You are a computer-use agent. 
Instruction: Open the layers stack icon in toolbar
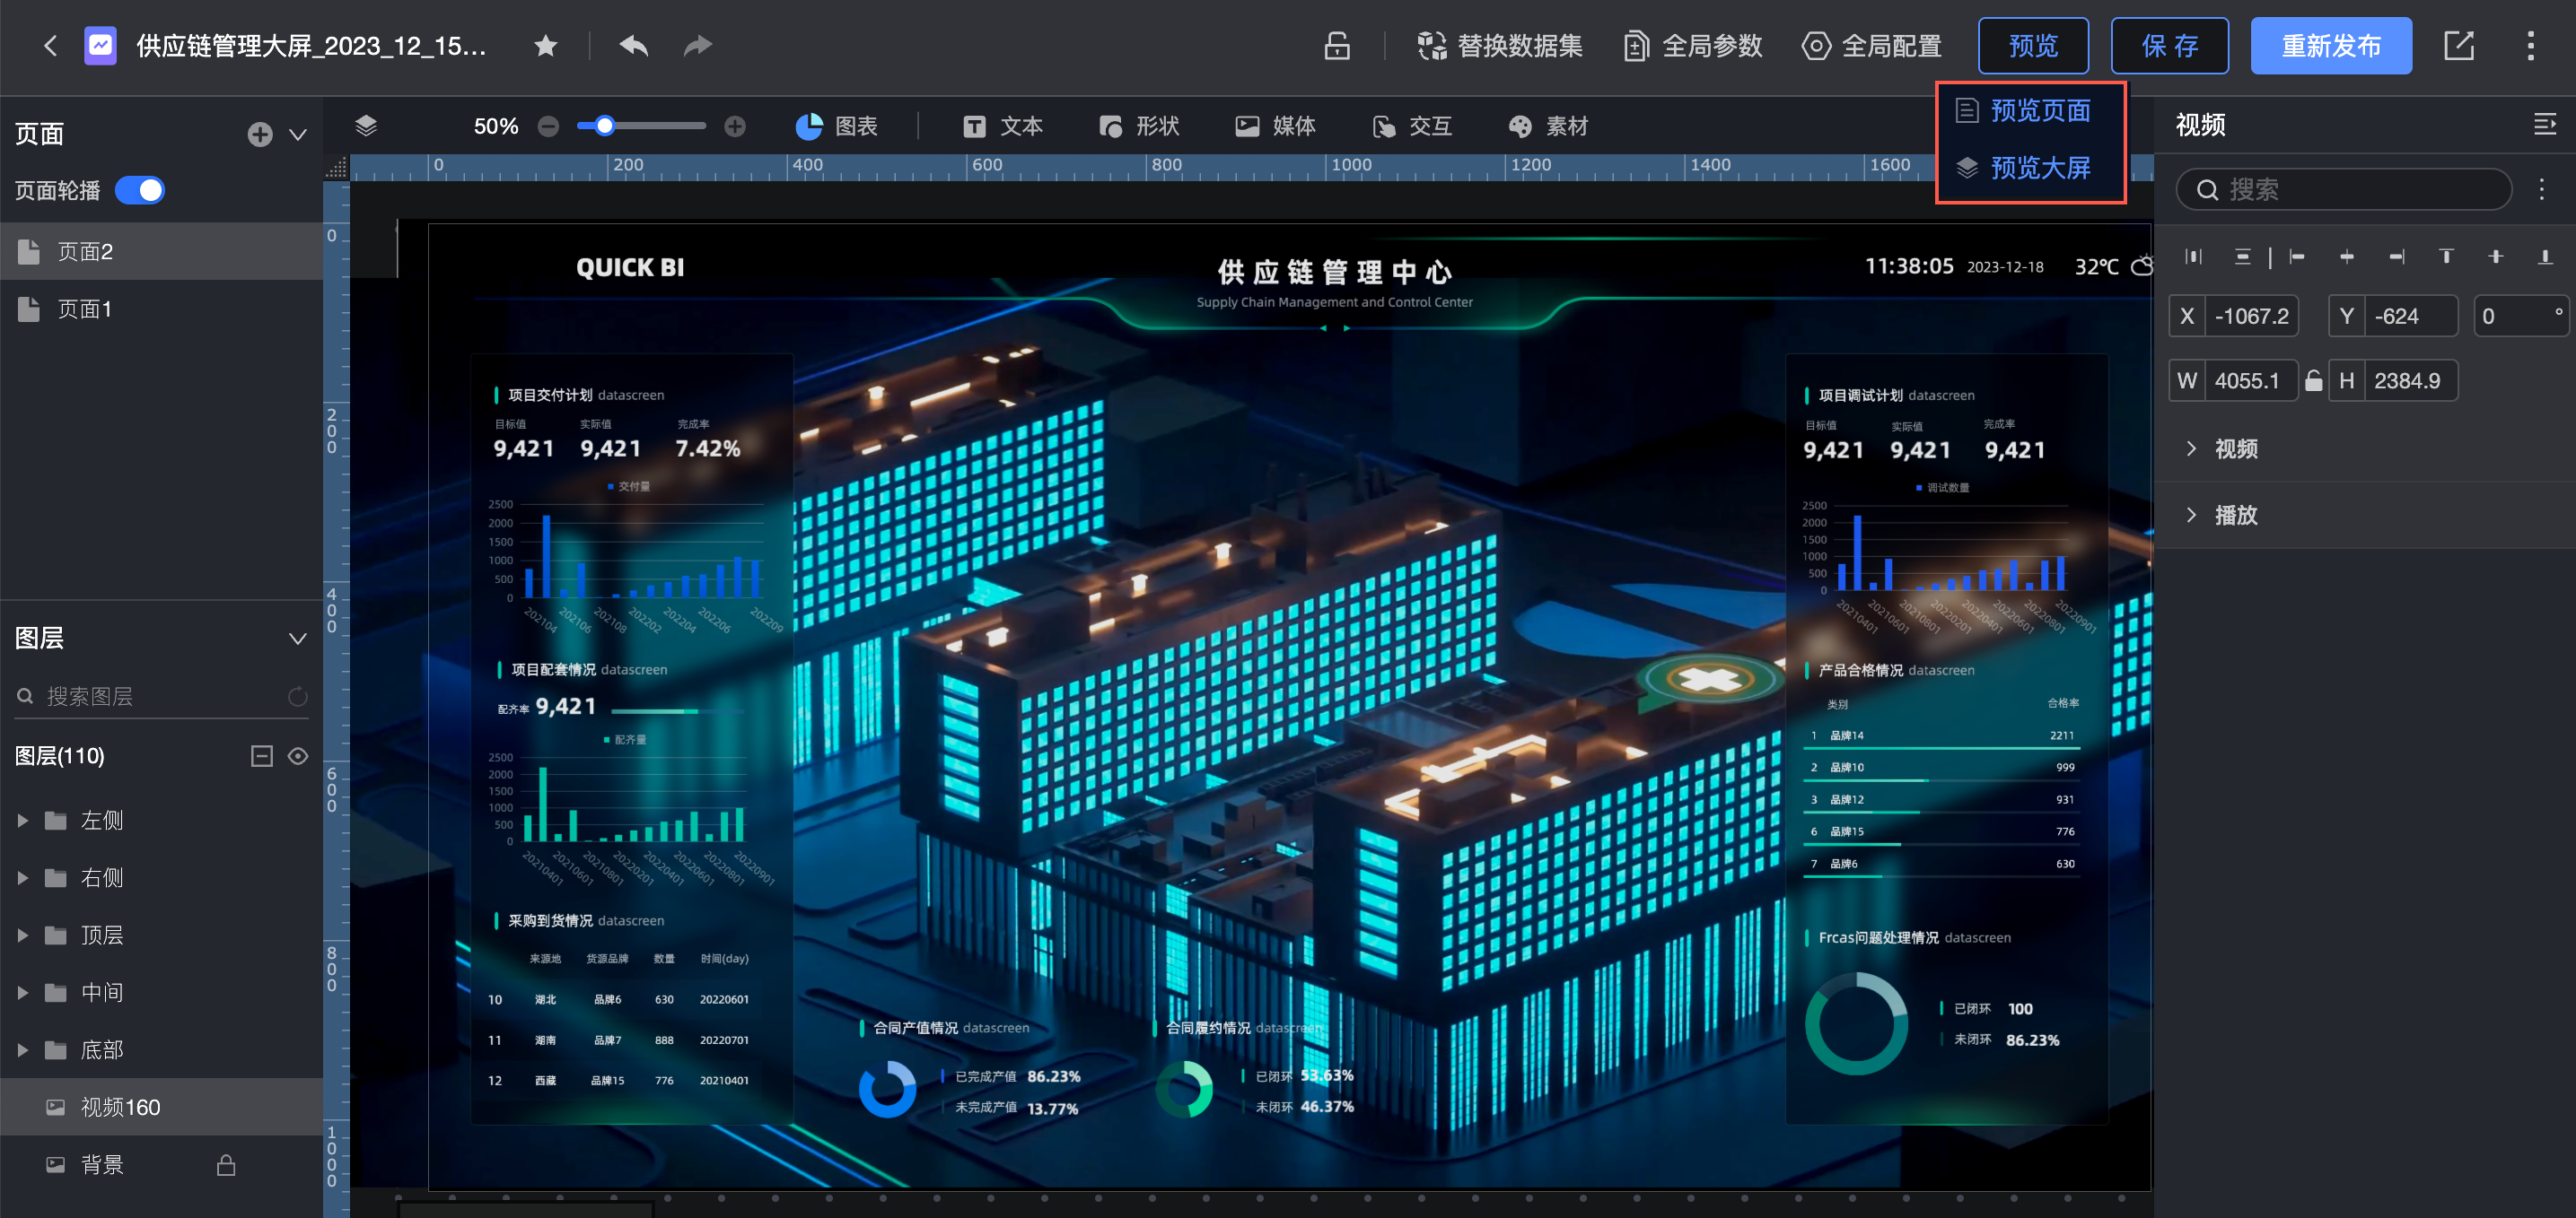(x=366, y=126)
